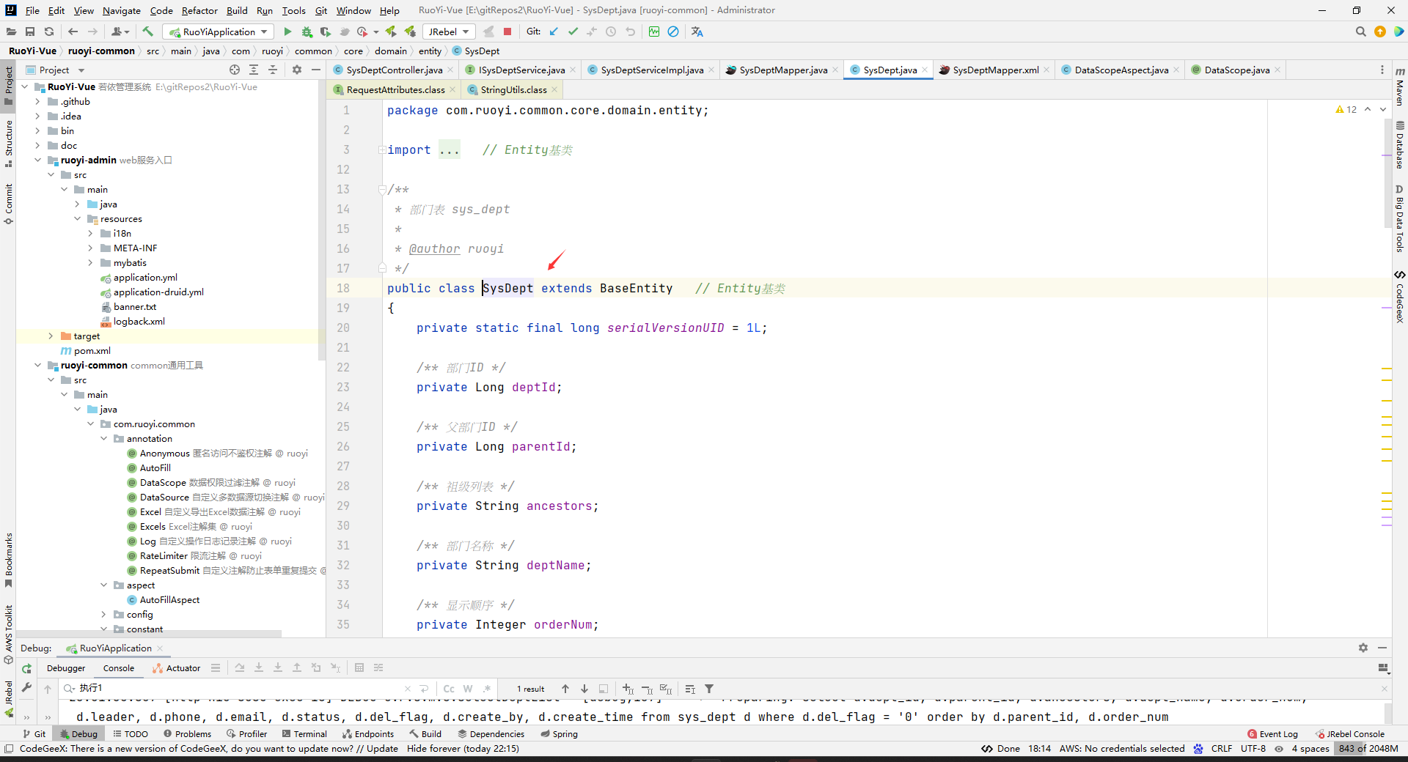Open the Debugger tab in the Debug panel
The height and width of the screenshot is (762, 1408).
(x=66, y=668)
